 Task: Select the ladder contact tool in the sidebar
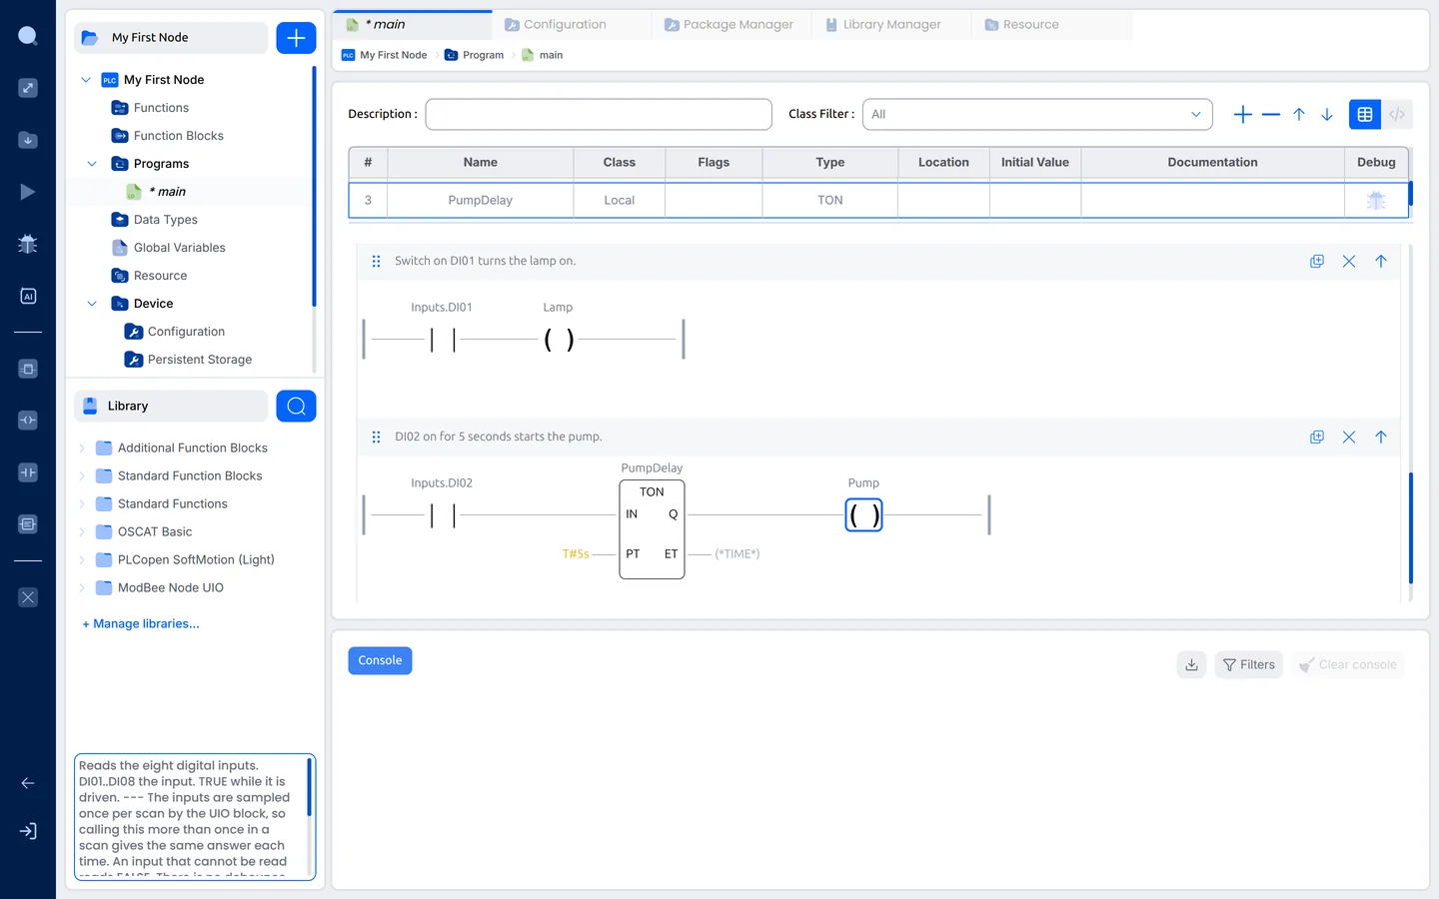[x=28, y=472]
